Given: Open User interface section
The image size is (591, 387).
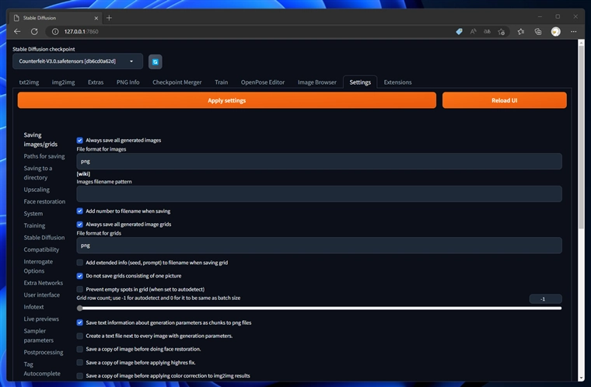Looking at the screenshot, I should tap(41, 295).
